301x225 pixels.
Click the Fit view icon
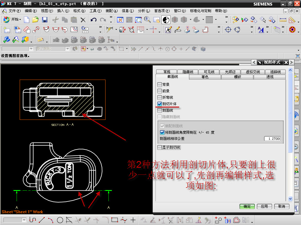pyautogui.click(x=120, y=20)
